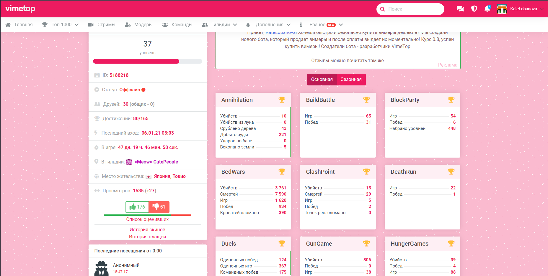548x276 pixels.
Task: Click the Annihilation card title
Action: click(x=237, y=100)
